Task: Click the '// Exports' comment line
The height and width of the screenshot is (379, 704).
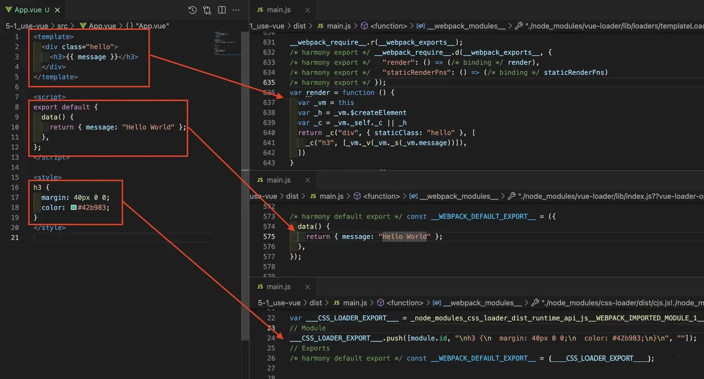Action: pyautogui.click(x=310, y=348)
